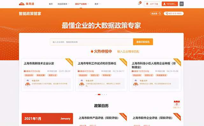The image size is (204, 126).
Task: Click expert avatar in 专利工作试点 card
Action: 82,83
